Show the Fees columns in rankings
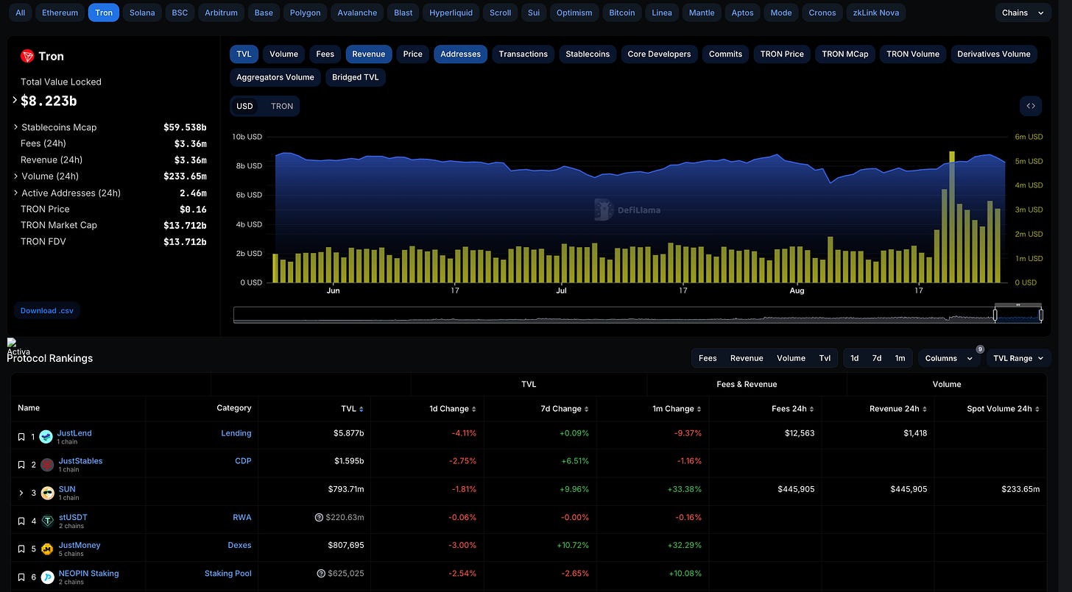The height and width of the screenshot is (592, 1072). click(708, 358)
